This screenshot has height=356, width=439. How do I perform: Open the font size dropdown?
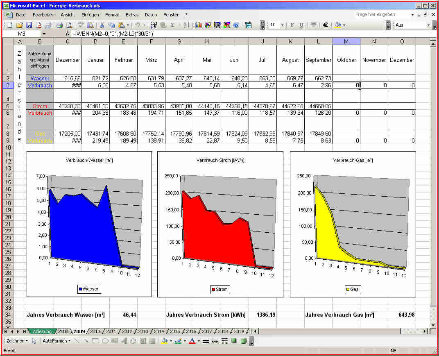(x=283, y=25)
